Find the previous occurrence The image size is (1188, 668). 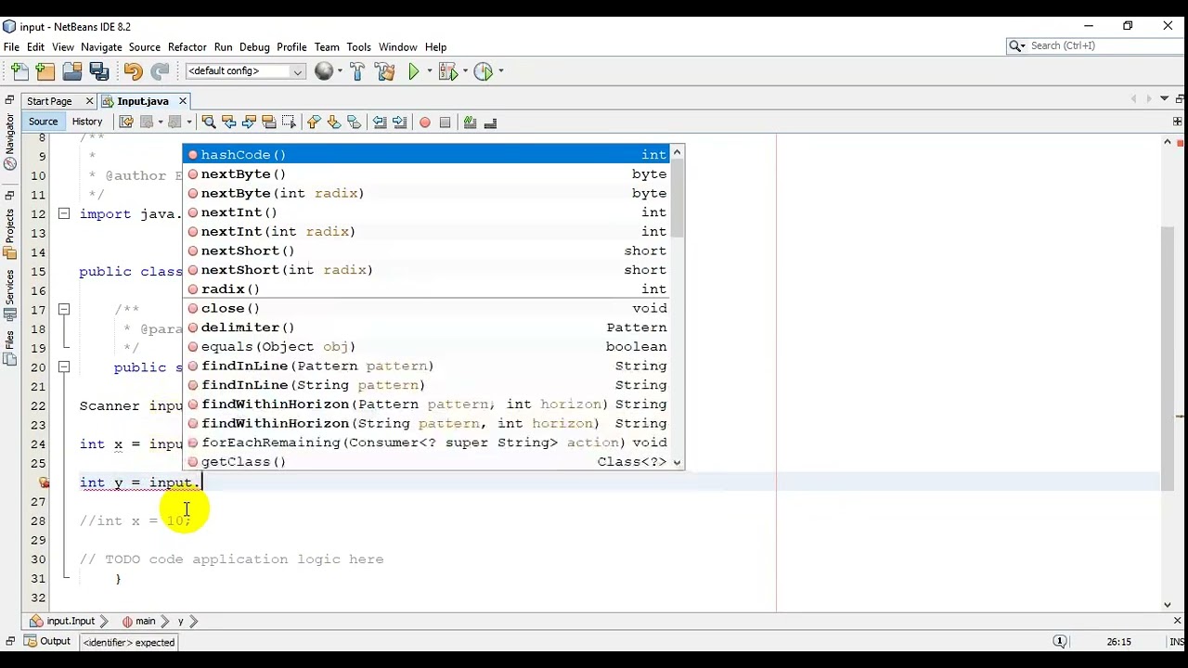[229, 122]
